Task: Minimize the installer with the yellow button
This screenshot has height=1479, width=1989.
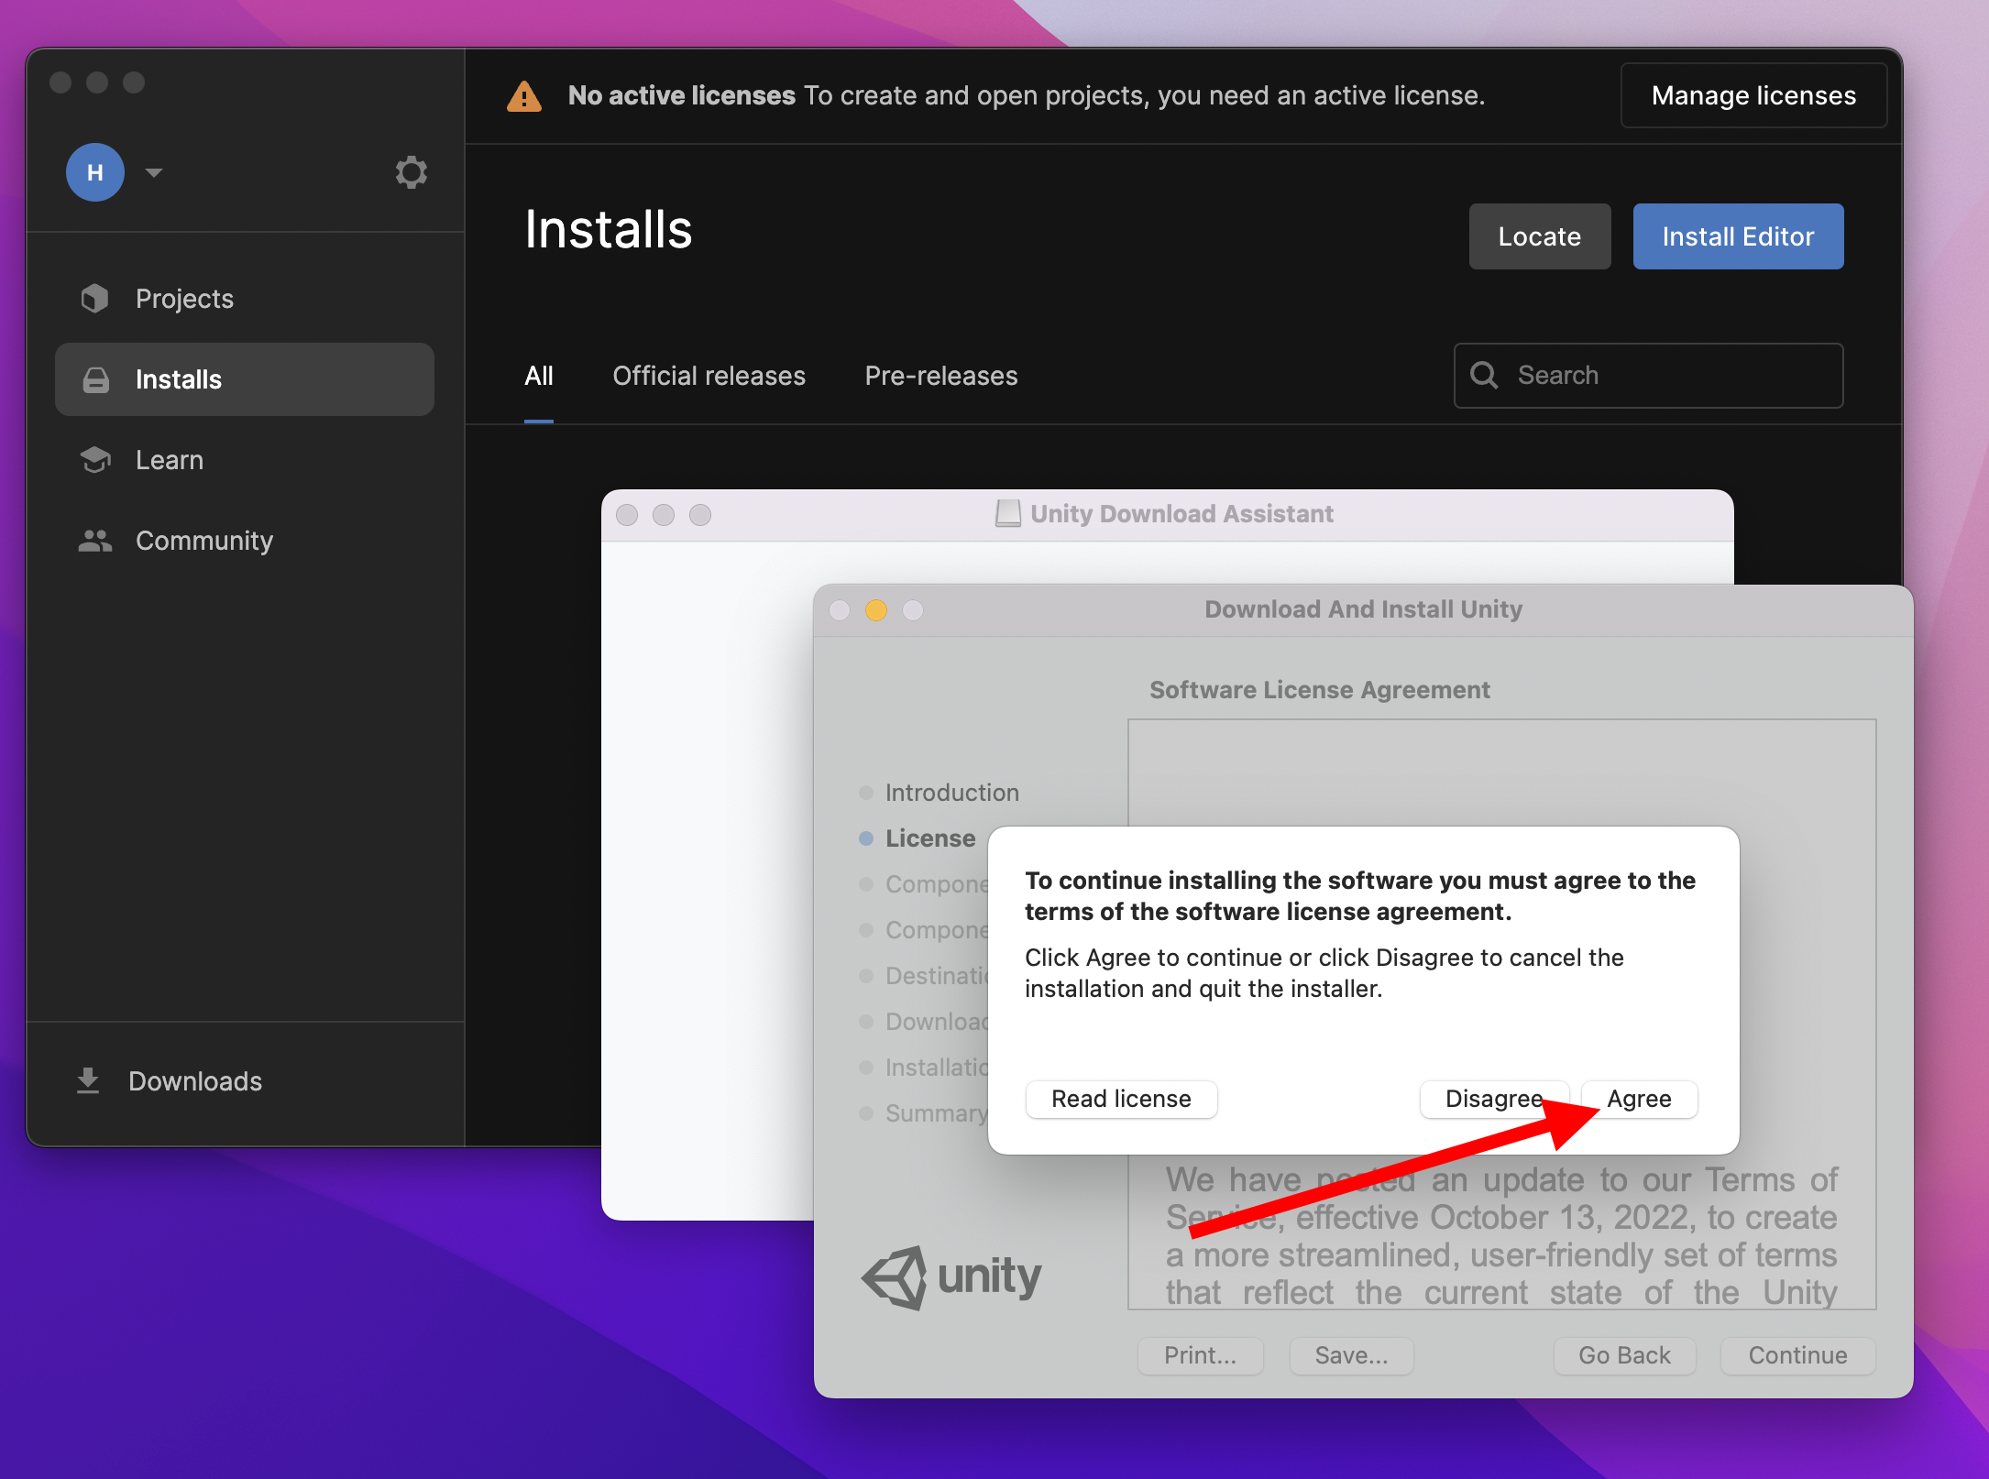Action: pos(876,610)
